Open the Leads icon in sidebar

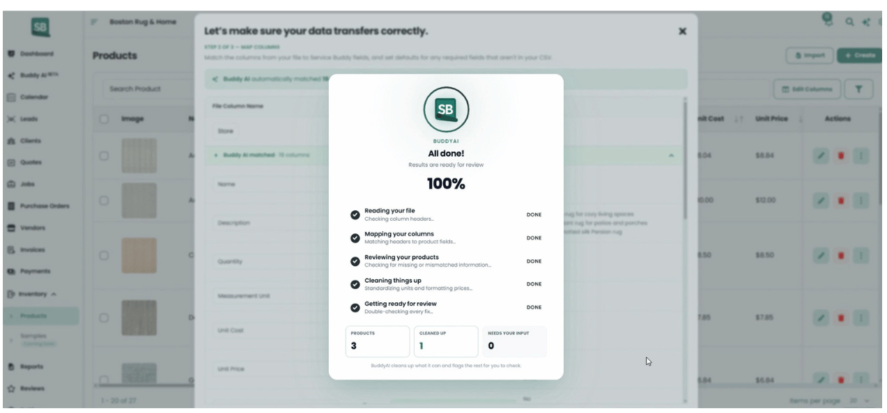click(x=12, y=119)
